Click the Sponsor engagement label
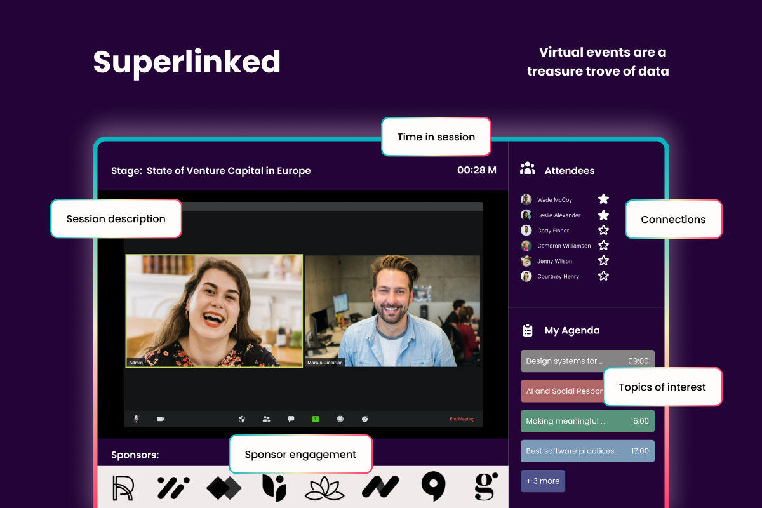 [x=300, y=454]
